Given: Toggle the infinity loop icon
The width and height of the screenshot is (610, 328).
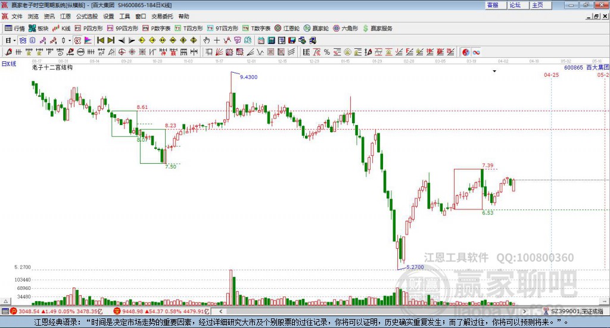Looking at the screenshot, I should click(x=476, y=52).
